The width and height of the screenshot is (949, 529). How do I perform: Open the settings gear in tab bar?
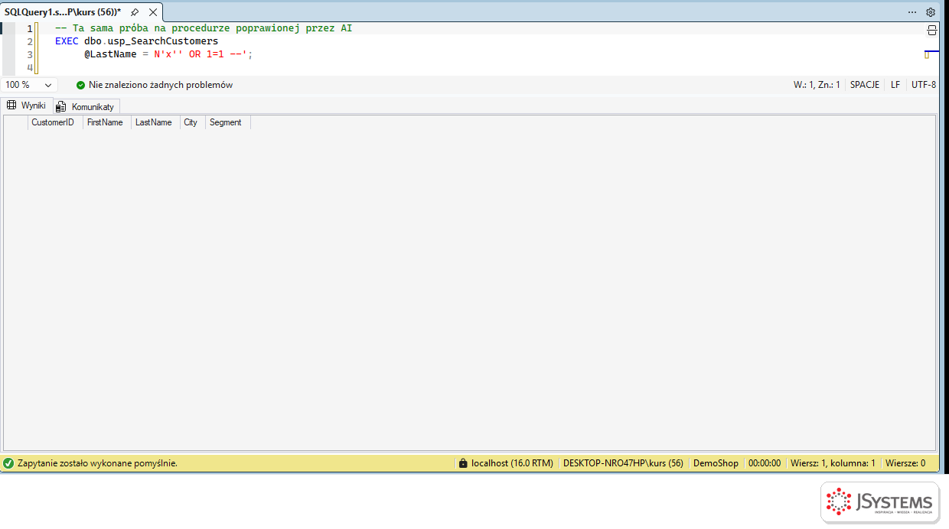(931, 12)
